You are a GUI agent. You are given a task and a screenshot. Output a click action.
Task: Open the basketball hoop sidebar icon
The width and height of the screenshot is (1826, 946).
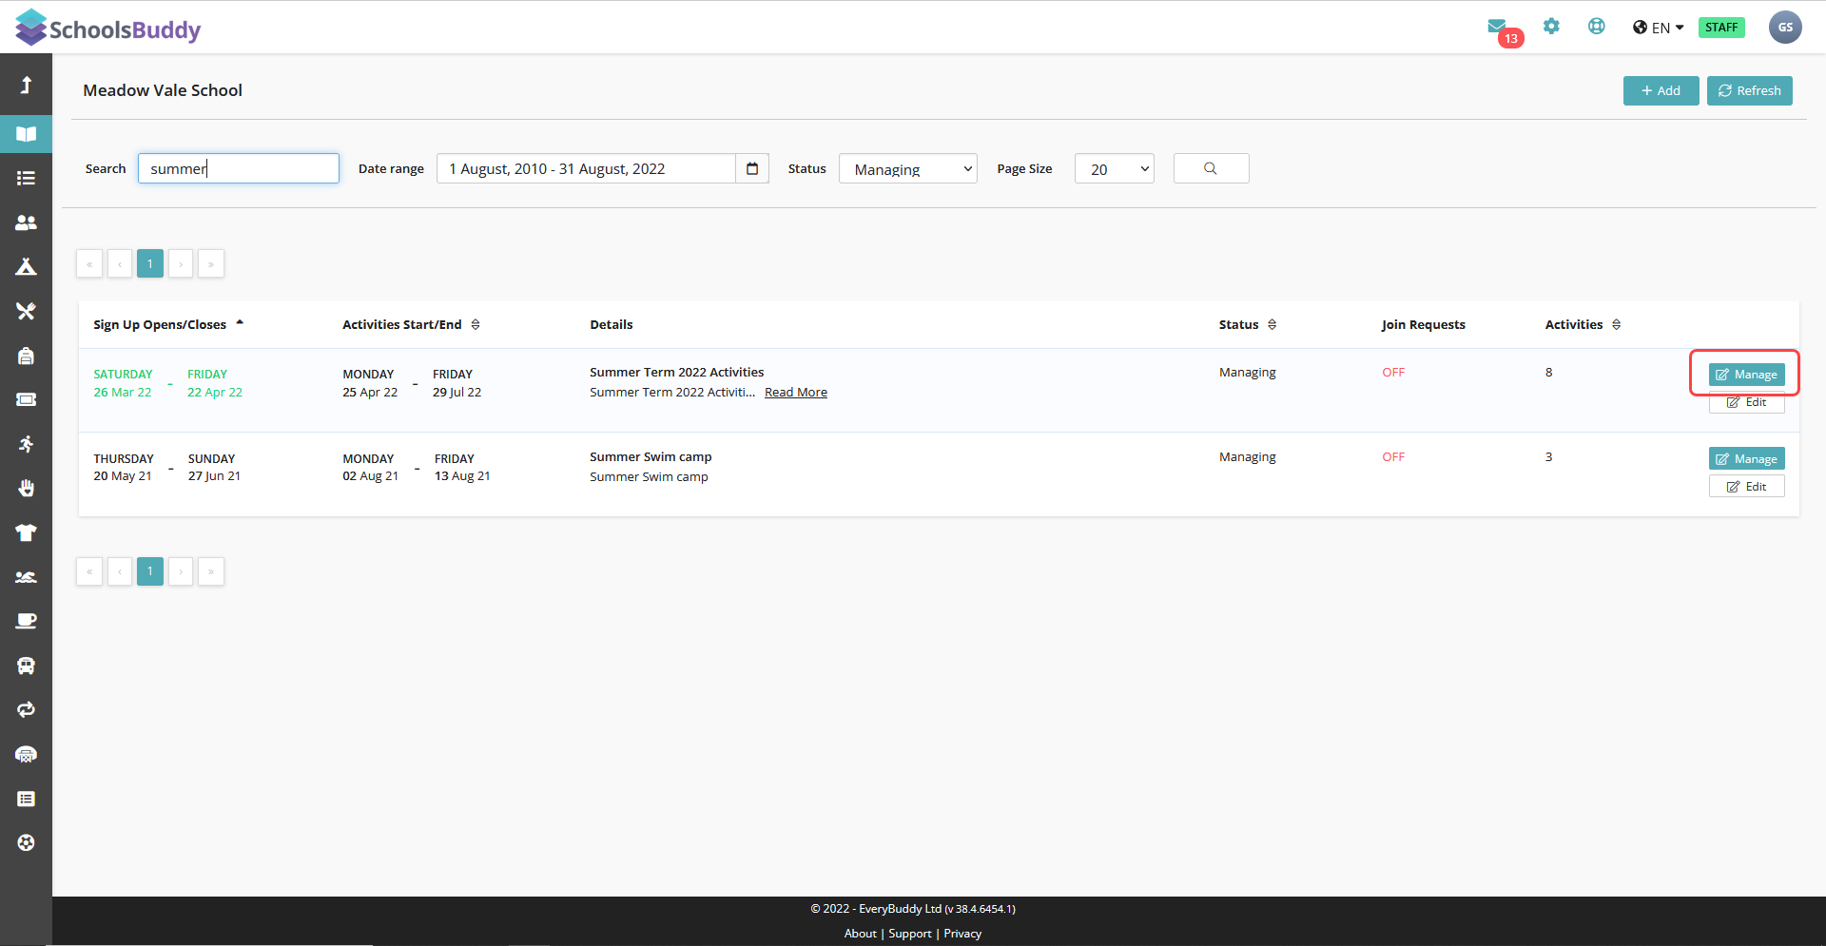pos(26,754)
